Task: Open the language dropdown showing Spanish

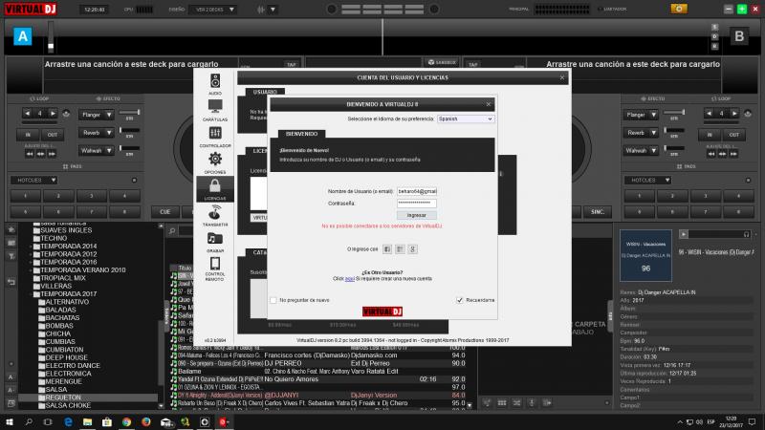Action: click(466, 118)
